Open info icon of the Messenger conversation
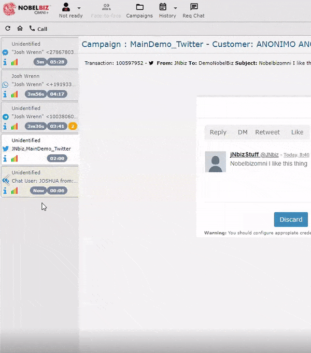Image resolution: width=311 pixels, height=353 pixels. (x=5, y=62)
